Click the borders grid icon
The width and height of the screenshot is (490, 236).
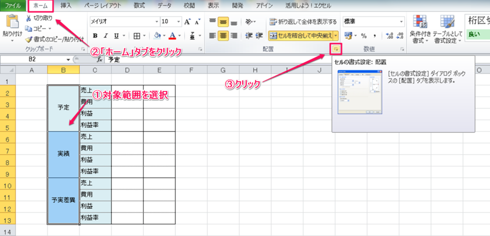137,36
